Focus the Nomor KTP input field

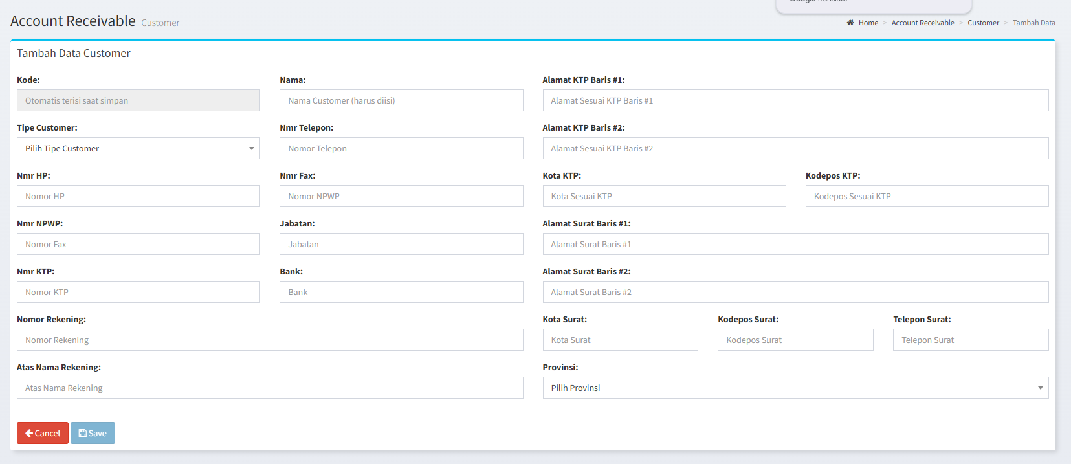click(x=138, y=292)
